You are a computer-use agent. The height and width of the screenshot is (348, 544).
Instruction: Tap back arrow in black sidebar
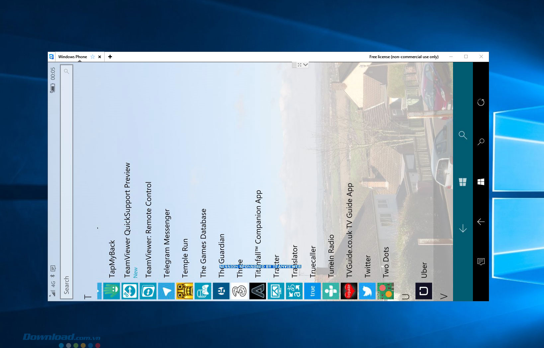coord(481,222)
